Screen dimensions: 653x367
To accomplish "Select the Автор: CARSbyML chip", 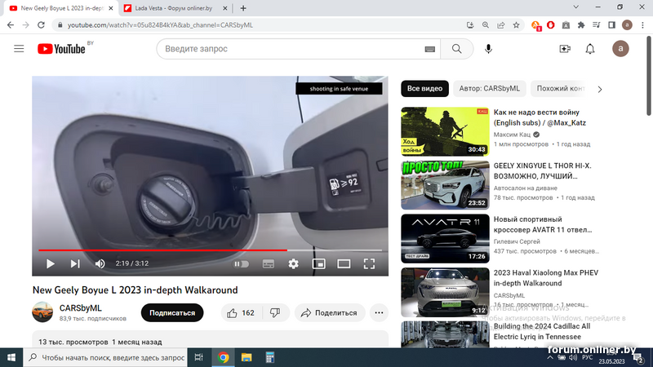I will [x=489, y=89].
